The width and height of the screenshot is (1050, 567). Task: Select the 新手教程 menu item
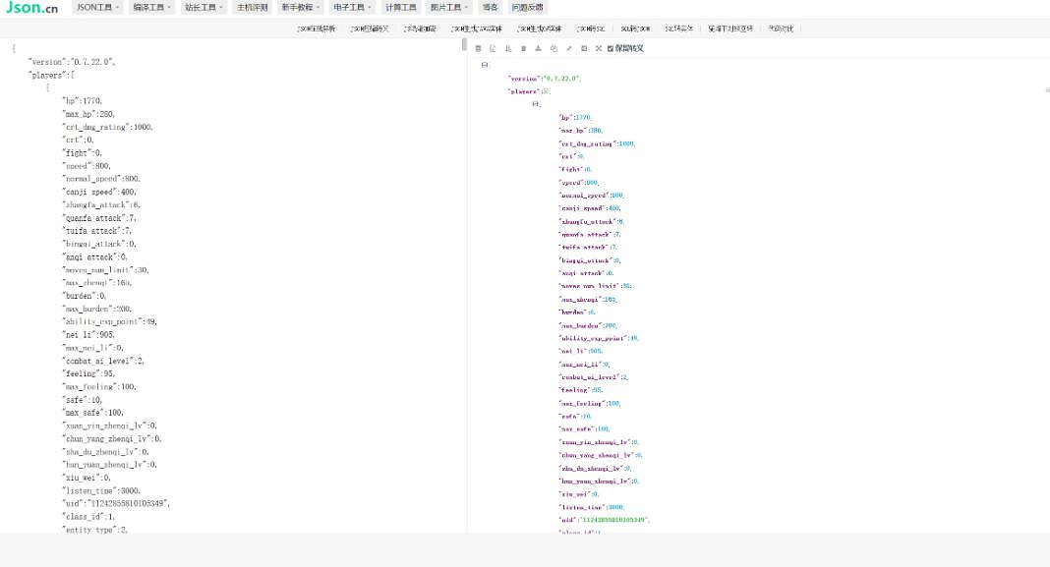[x=299, y=7]
